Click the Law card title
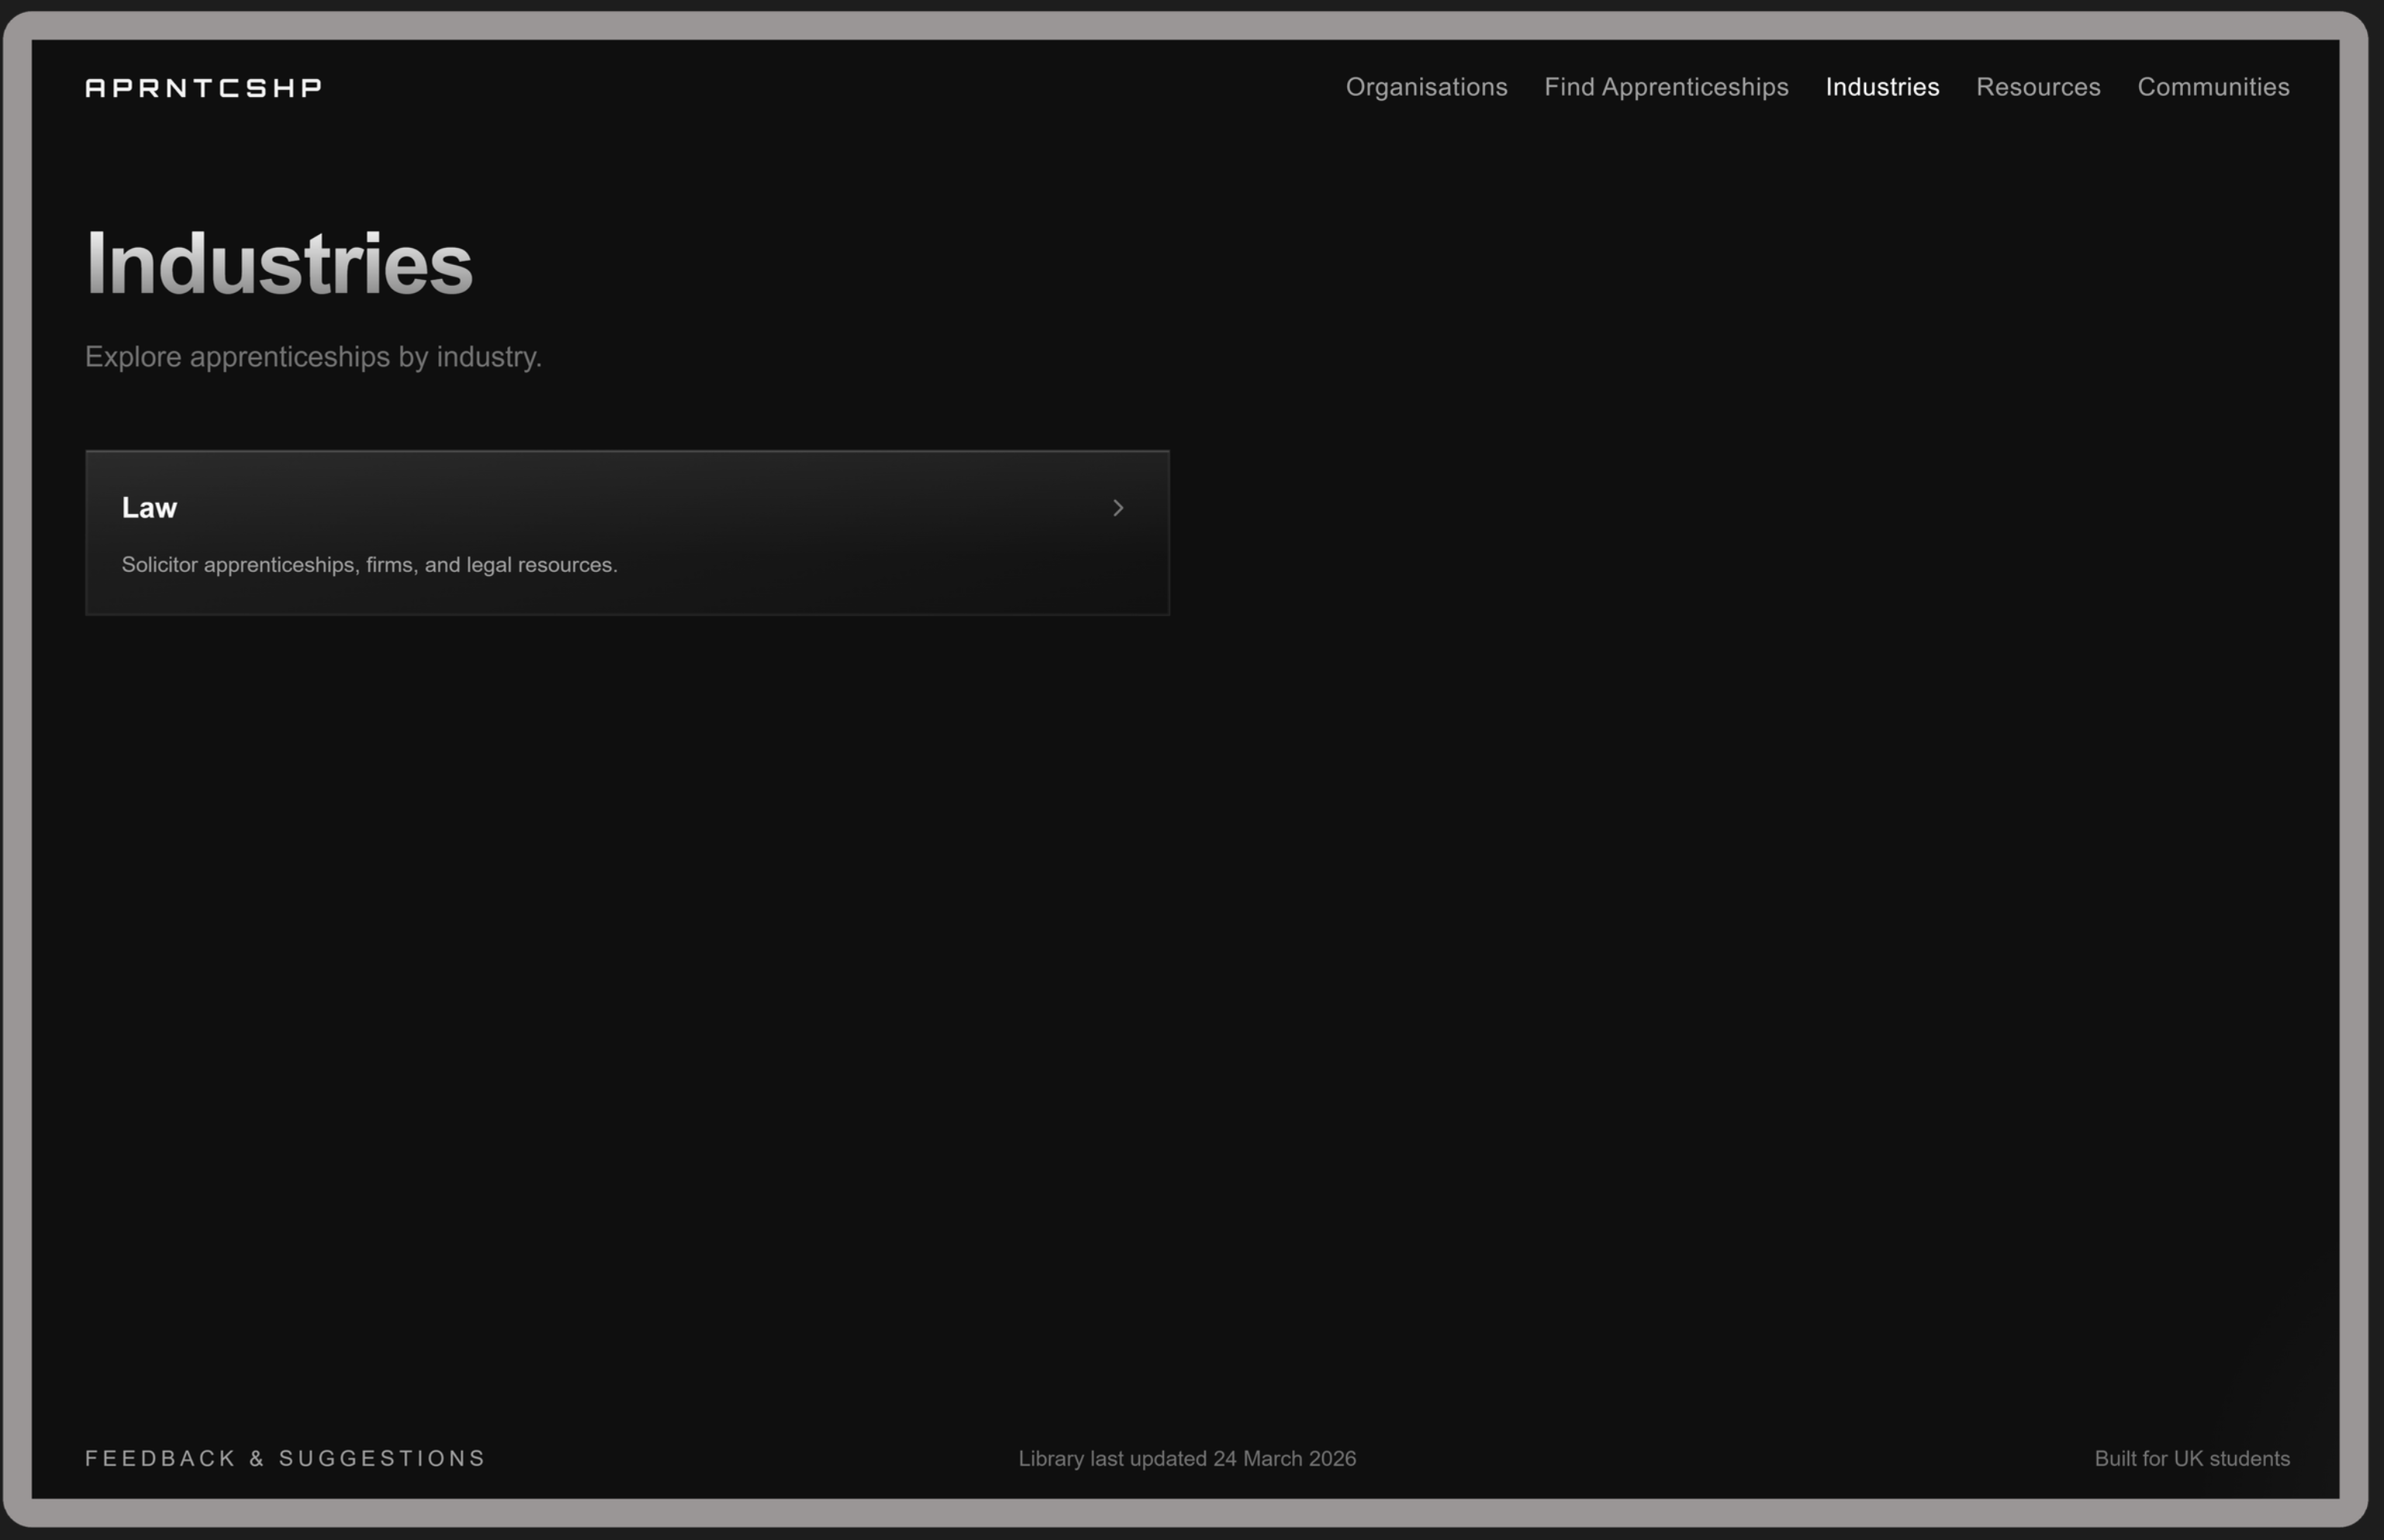2384x1540 pixels. click(149, 508)
